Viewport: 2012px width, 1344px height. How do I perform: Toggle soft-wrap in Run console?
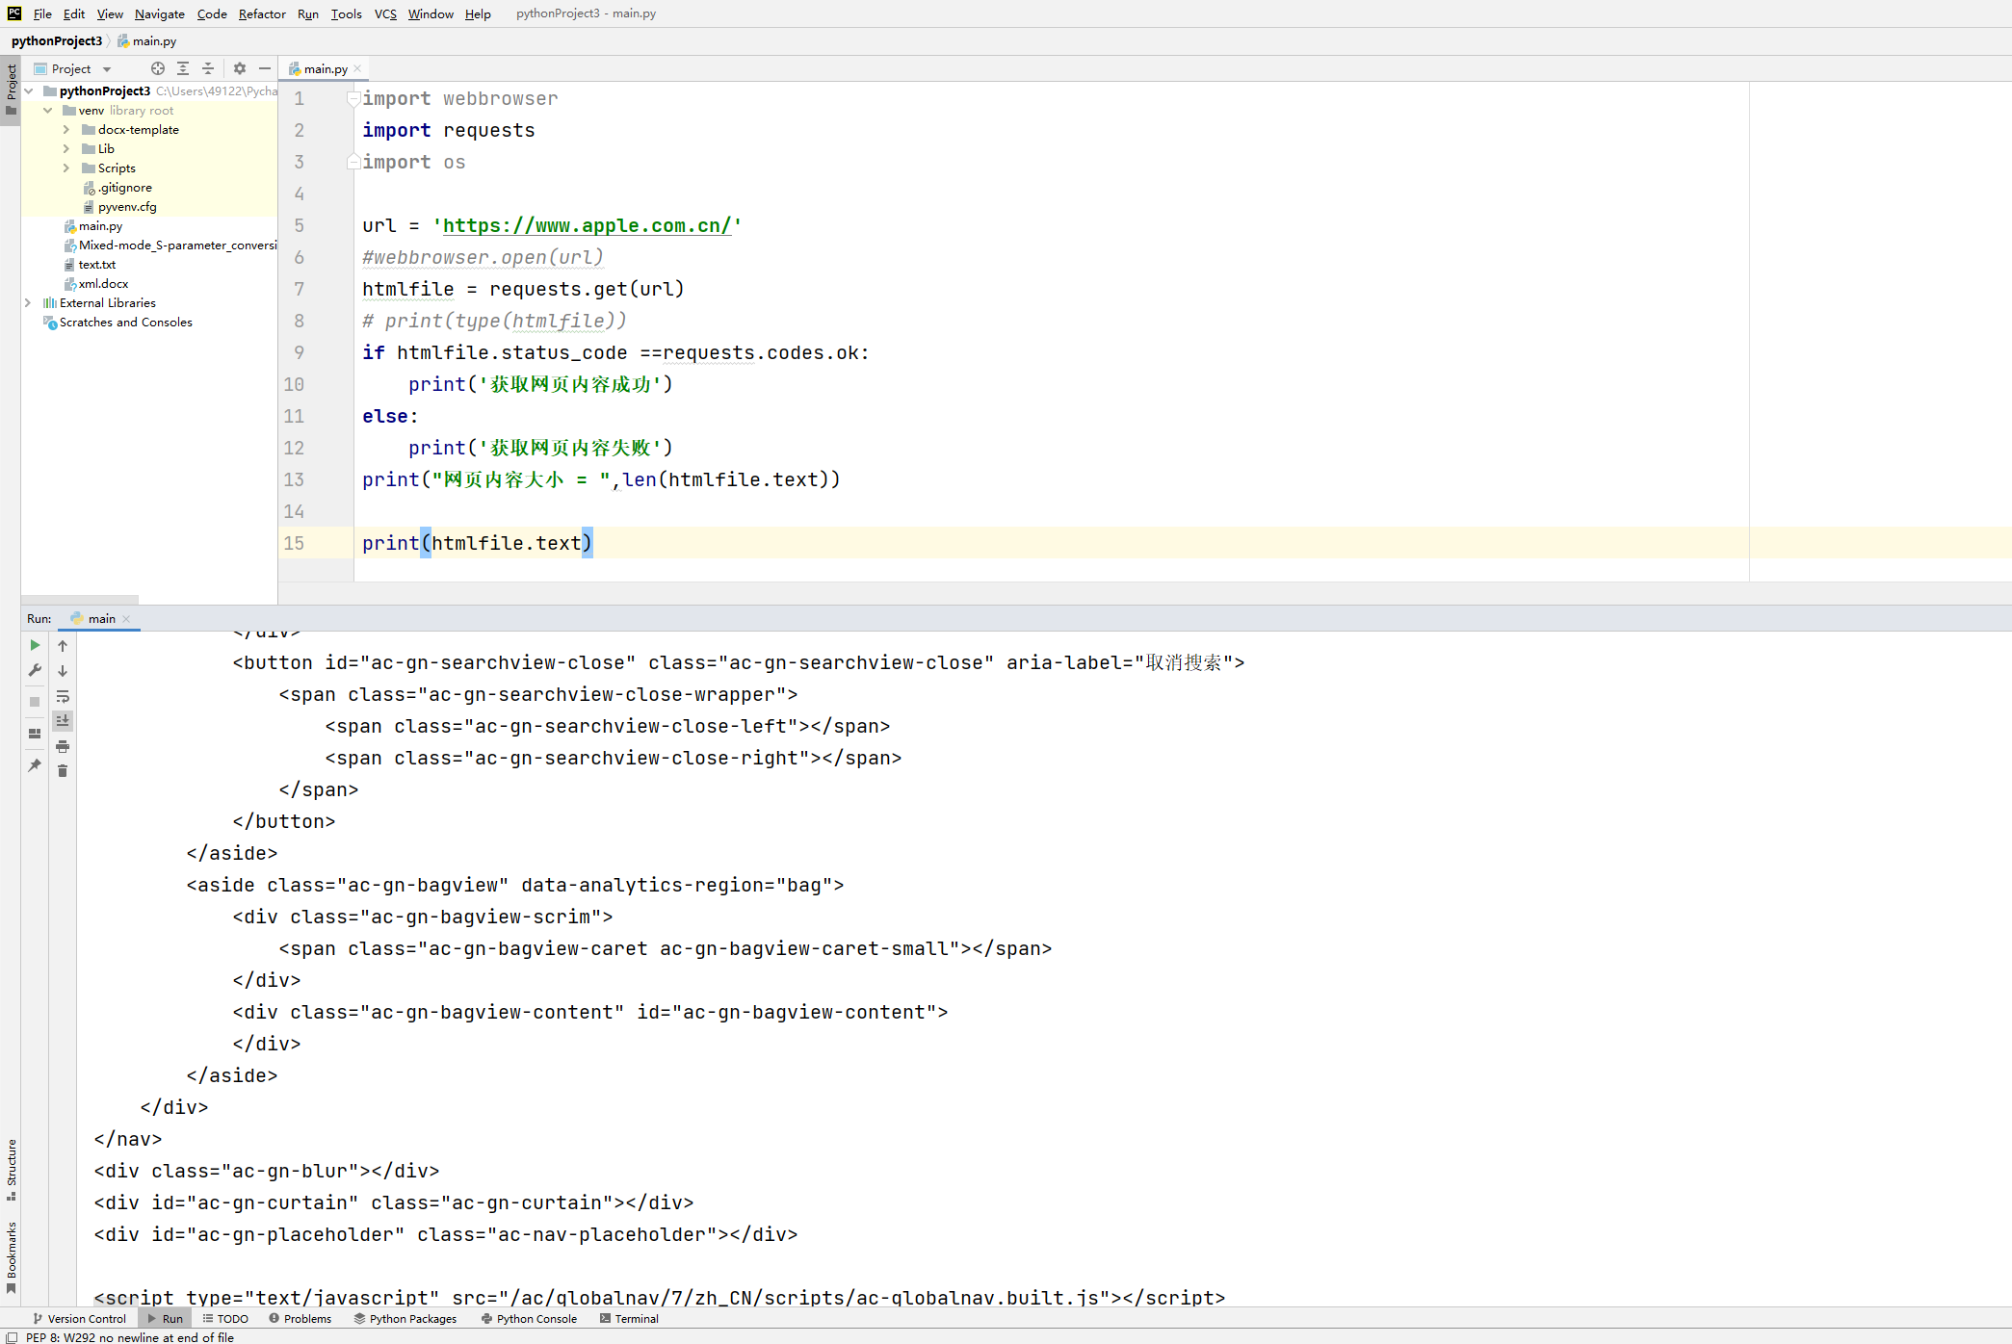point(63,696)
